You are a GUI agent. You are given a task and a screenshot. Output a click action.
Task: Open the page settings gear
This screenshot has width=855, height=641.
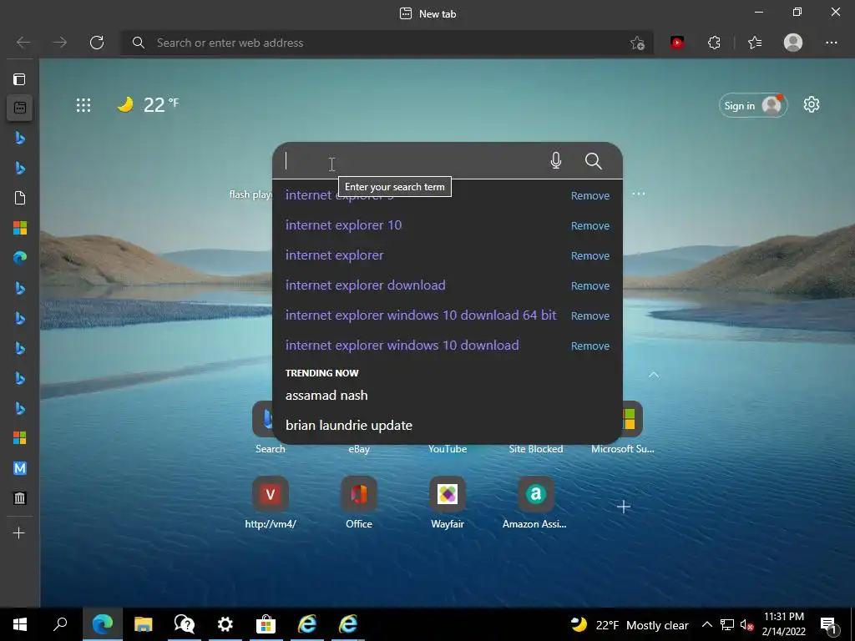point(812,104)
